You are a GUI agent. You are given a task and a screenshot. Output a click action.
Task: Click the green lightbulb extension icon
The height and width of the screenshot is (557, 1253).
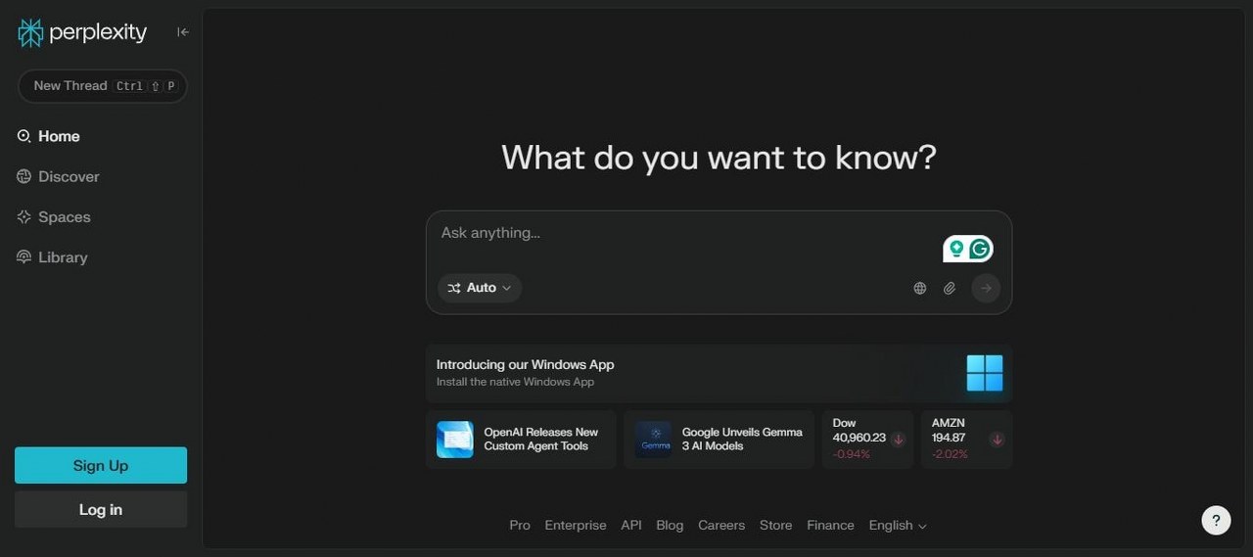click(x=956, y=249)
